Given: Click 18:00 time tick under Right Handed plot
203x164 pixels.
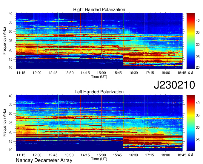Looking at the screenshot, I should [x=166, y=73].
